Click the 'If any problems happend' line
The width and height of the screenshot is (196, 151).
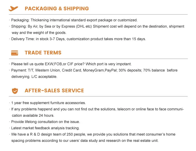(97, 109)
